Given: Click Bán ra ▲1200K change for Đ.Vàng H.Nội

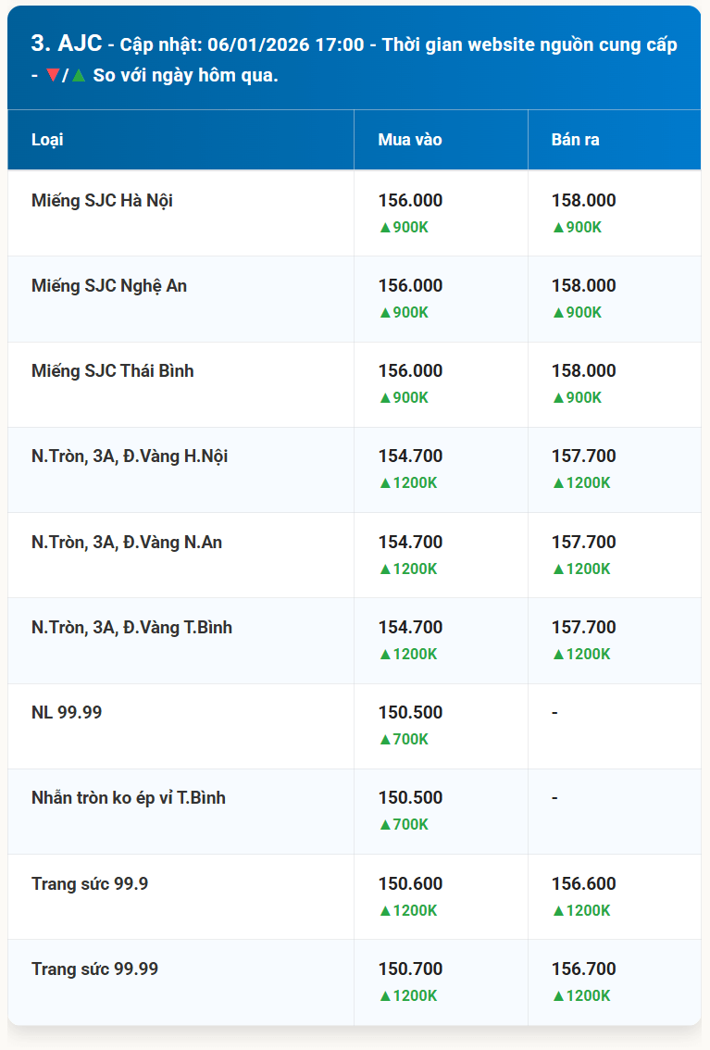Looking at the screenshot, I should tap(581, 482).
